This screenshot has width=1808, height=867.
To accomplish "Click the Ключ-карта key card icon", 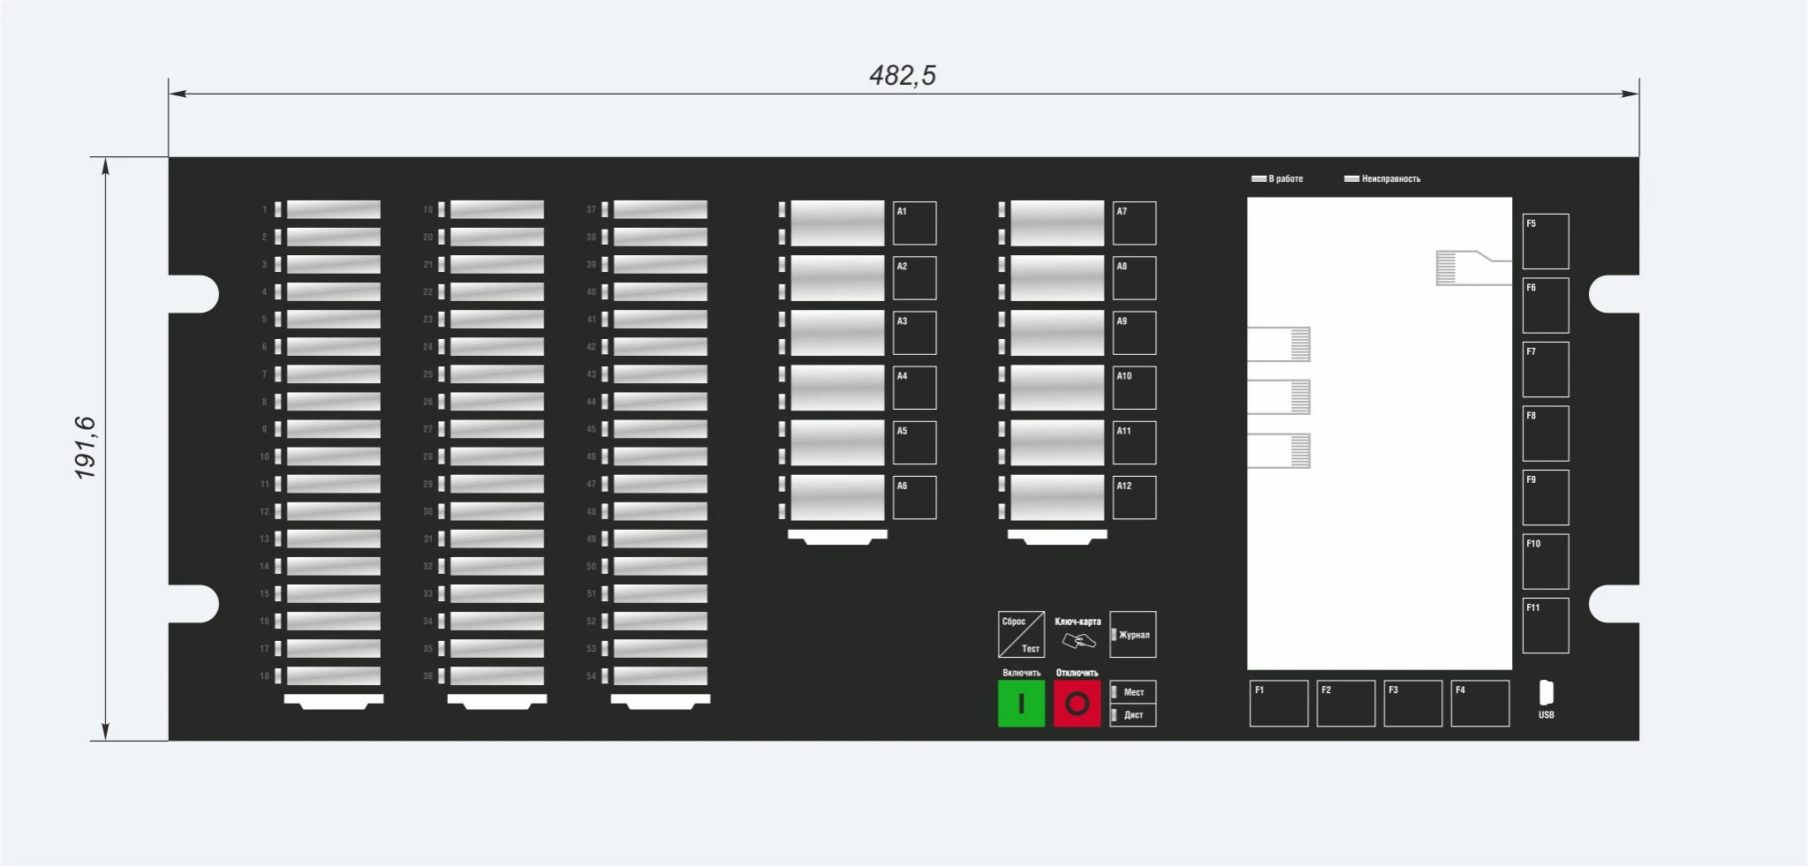I will [x=1078, y=641].
